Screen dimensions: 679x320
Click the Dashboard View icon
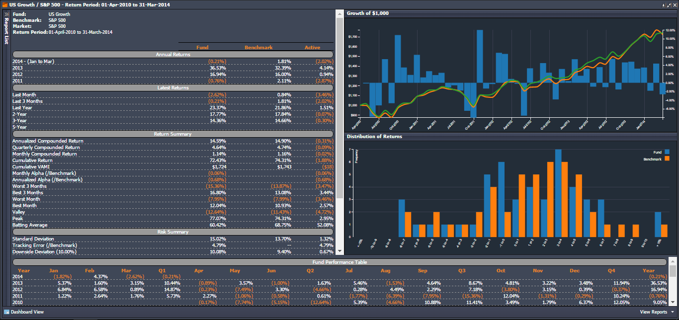[6, 312]
